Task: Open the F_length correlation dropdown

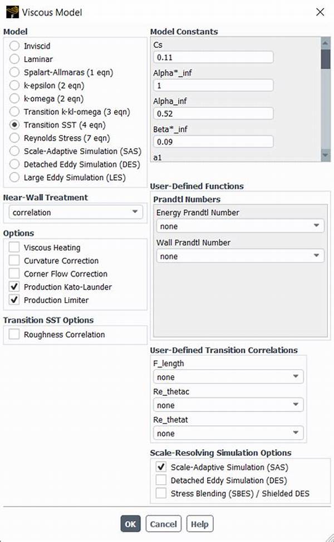Action: [228, 377]
